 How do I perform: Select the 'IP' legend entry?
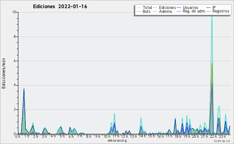[x=214, y=7]
